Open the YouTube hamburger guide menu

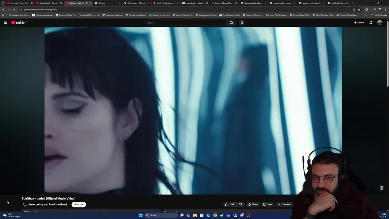click(5, 23)
